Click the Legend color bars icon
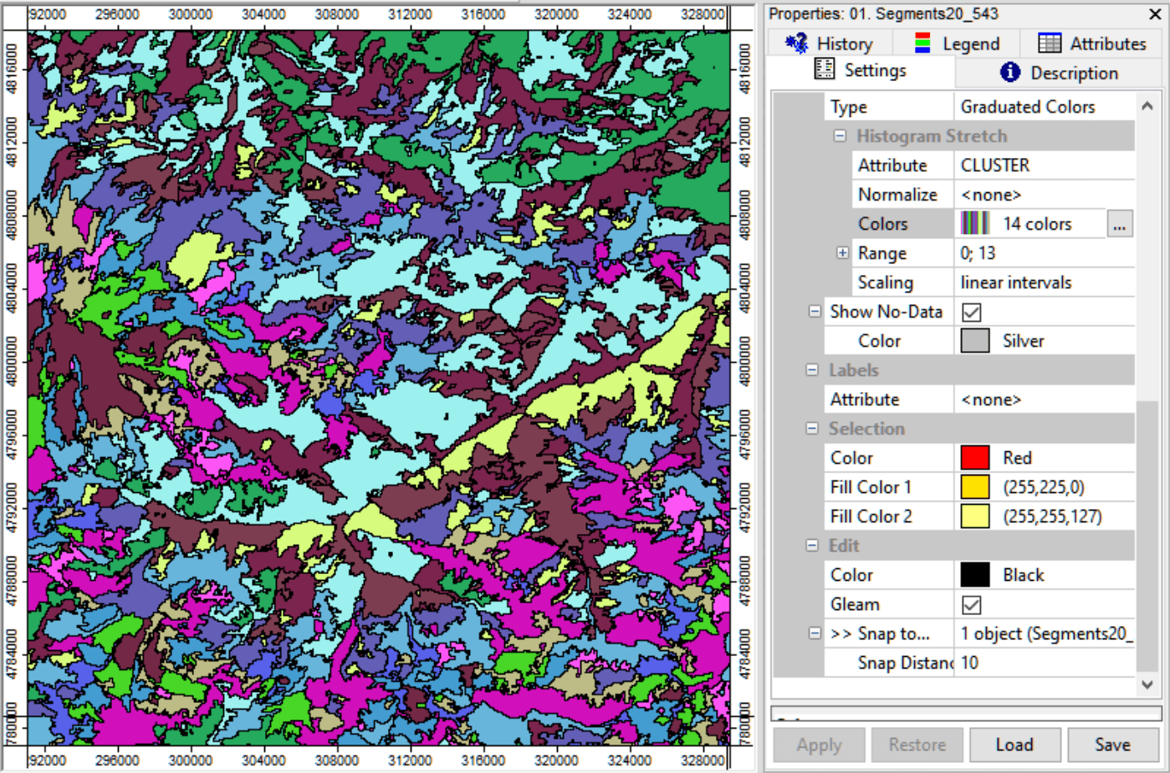1170x773 pixels. 922,43
